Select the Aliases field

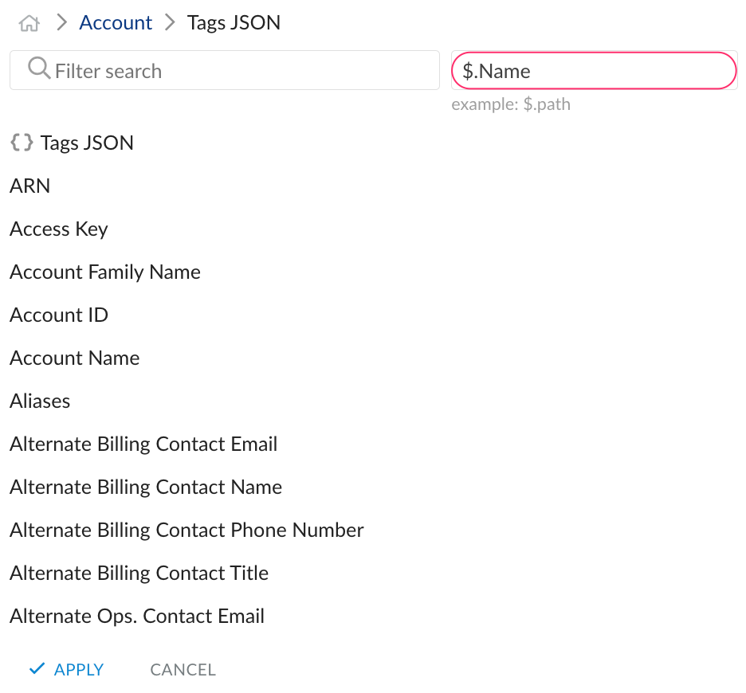pyautogui.click(x=40, y=401)
